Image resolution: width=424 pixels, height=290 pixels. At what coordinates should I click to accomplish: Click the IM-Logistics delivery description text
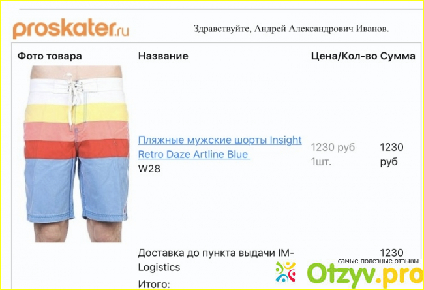pyautogui.click(x=215, y=260)
